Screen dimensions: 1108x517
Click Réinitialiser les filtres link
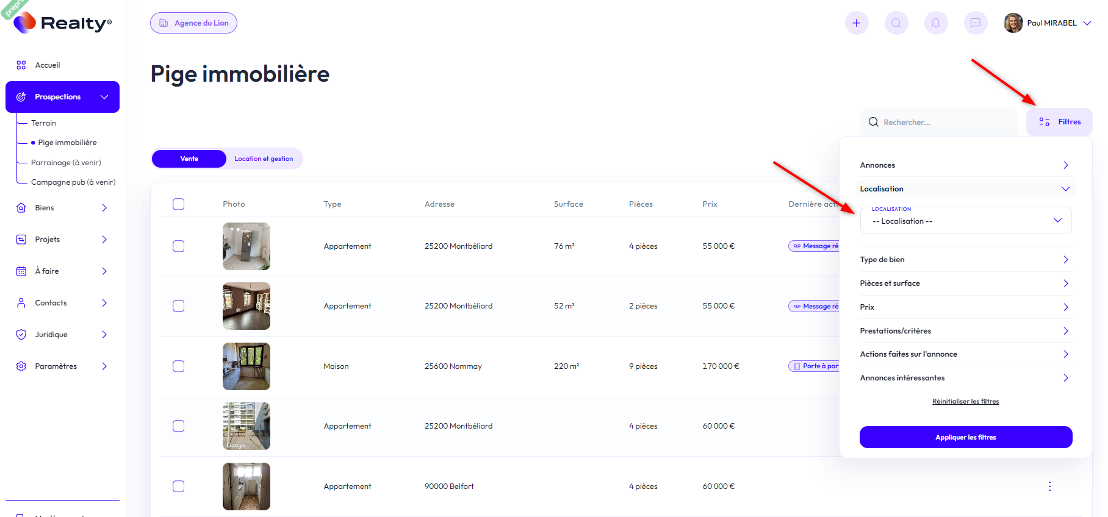coord(965,401)
